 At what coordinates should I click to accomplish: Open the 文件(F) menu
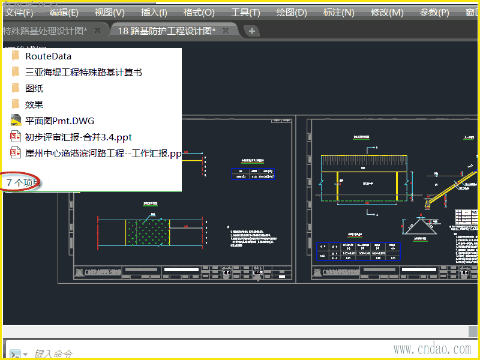(19, 13)
